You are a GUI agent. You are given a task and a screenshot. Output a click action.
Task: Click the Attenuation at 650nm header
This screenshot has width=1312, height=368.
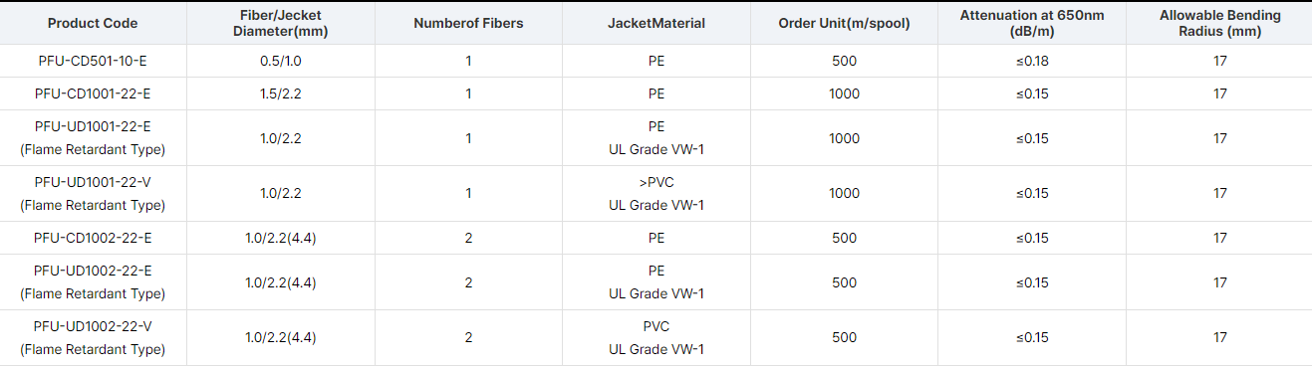pos(1032,23)
